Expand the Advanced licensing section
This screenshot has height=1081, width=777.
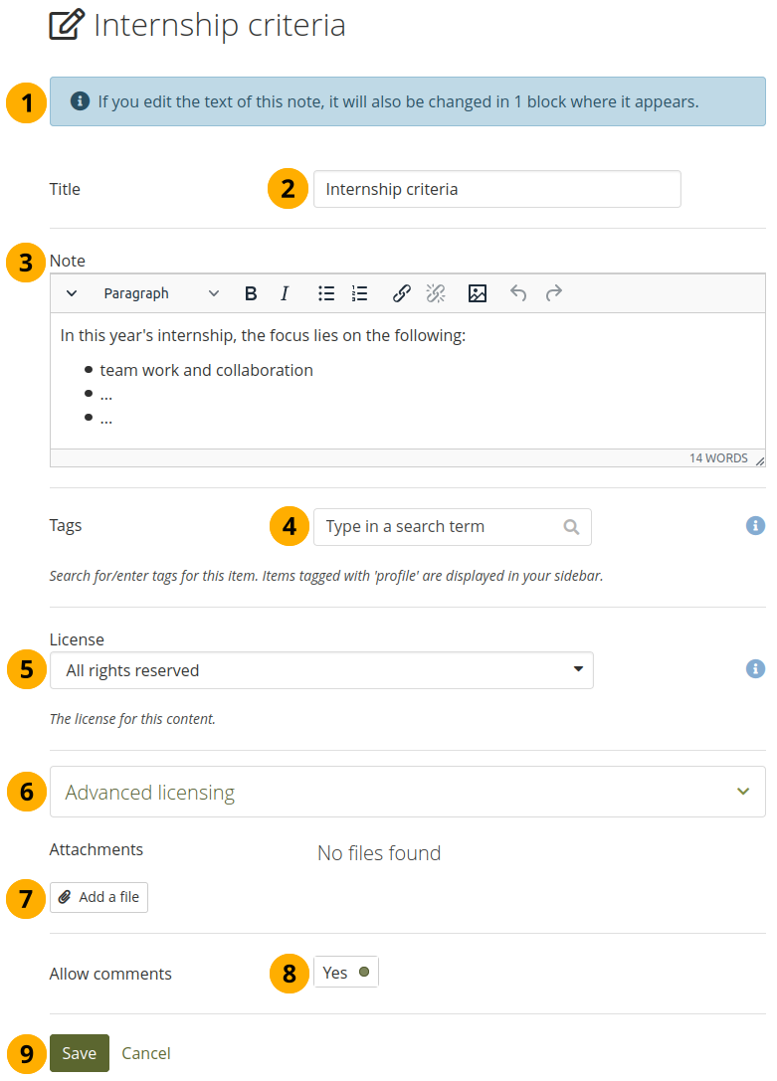(x=407, y=792)
